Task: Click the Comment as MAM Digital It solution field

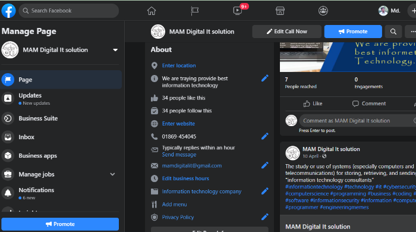Action: tap(358, 121)
